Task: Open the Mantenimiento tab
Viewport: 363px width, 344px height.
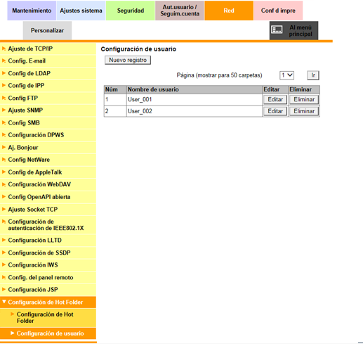Action: coord(32,11)
